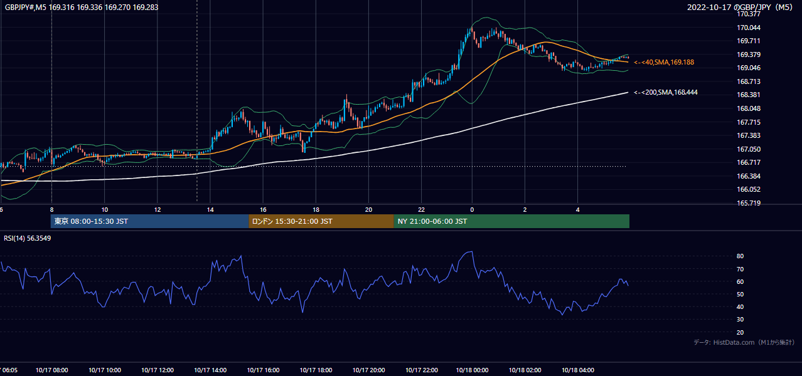
Task: Click price axis value 166.384
Action: point(749,176)
